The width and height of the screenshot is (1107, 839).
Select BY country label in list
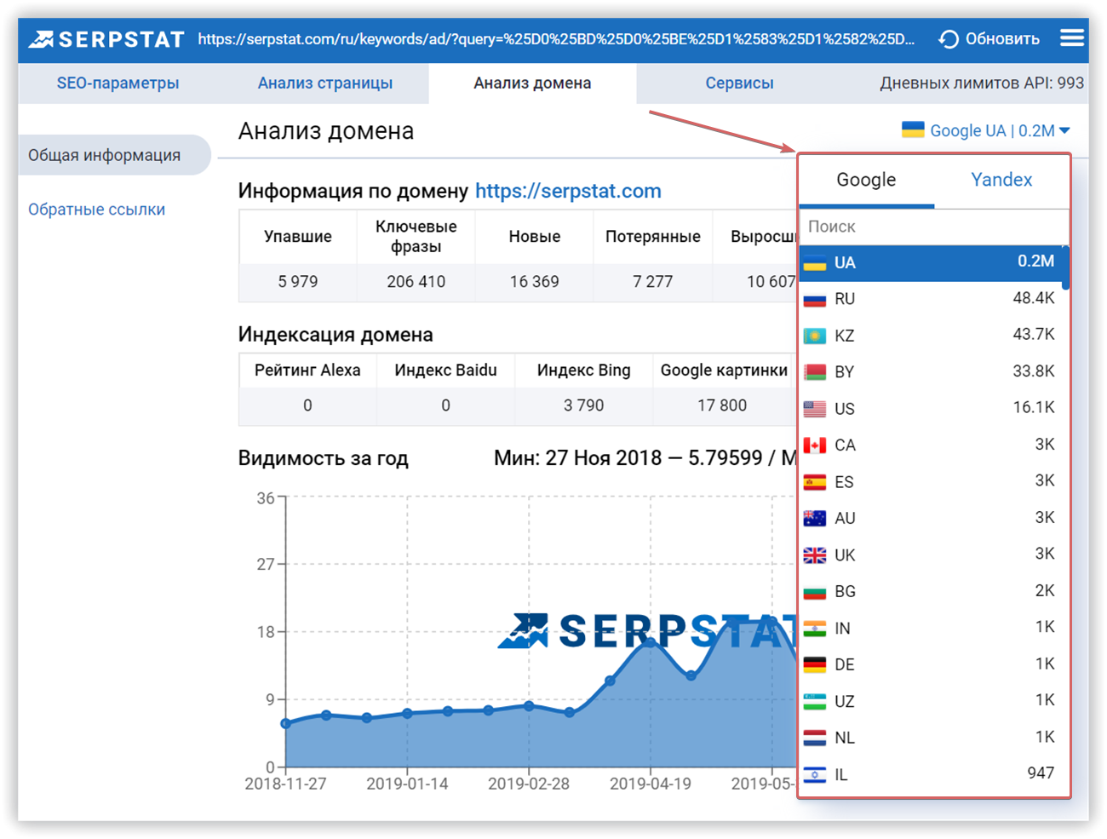[845, 372]
